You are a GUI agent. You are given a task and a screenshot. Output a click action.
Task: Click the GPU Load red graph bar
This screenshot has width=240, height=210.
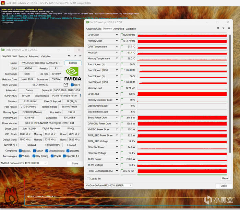coord(182,94)
